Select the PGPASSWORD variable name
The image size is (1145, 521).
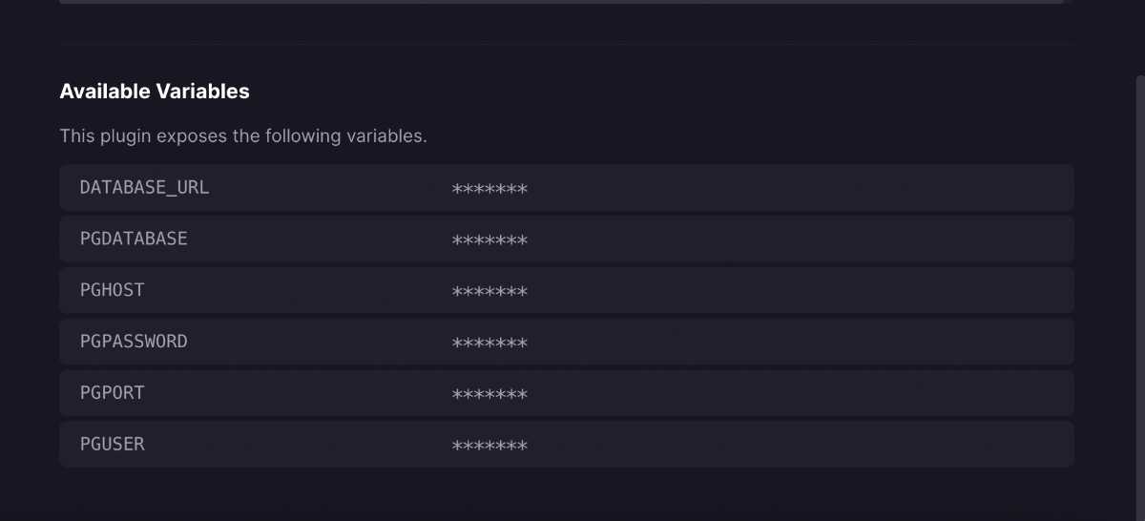pos(134,342)
